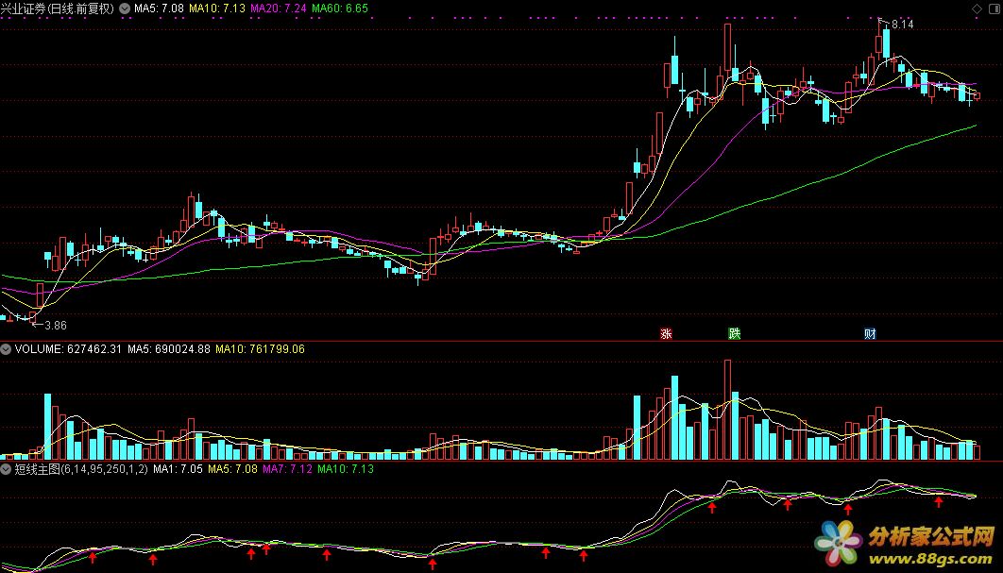Click the volume MA10: 761799.06 label
The image size is (1003, 573).
tap(261, 349)
